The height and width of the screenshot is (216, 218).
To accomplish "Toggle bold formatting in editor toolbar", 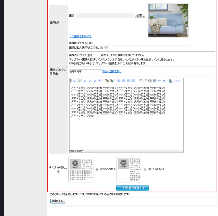I will point(85,81).
